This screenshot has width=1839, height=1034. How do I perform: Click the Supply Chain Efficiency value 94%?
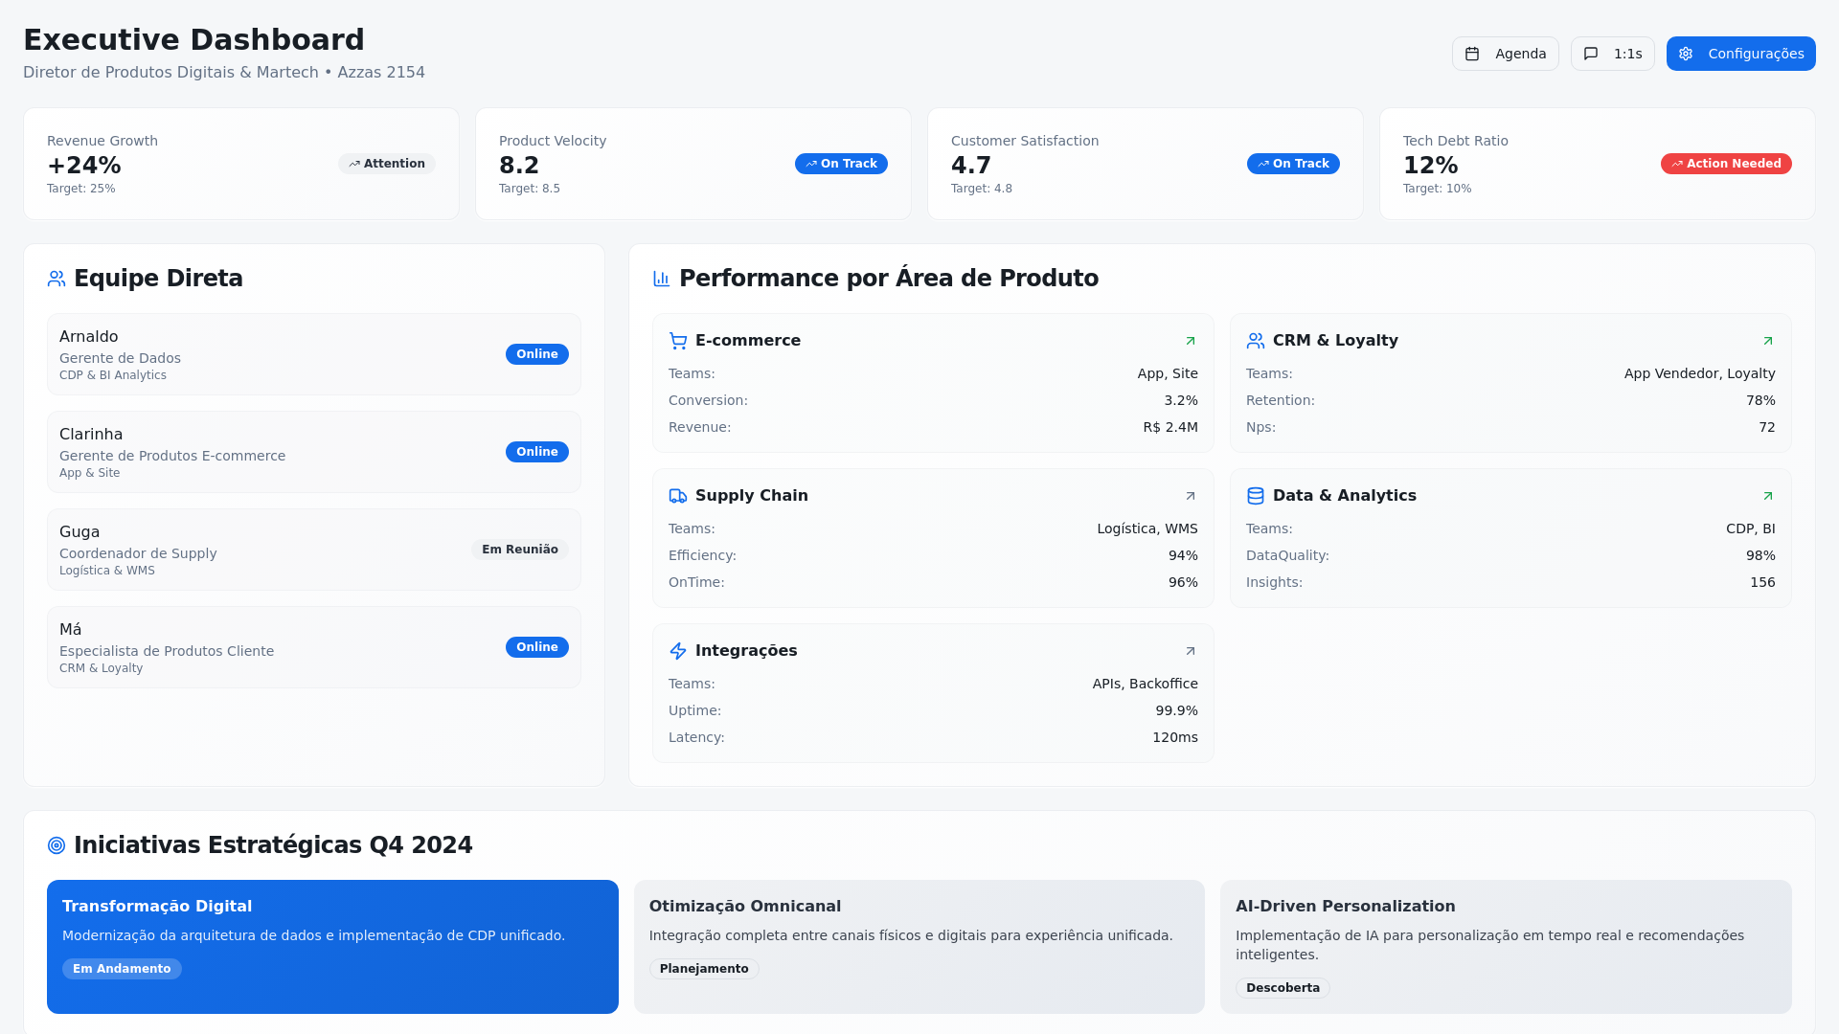1183,555
